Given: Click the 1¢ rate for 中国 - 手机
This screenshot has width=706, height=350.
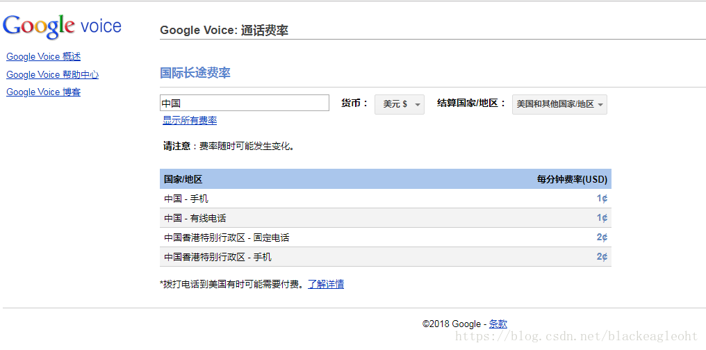Looking at the screenshot, I should coord(602,199).
